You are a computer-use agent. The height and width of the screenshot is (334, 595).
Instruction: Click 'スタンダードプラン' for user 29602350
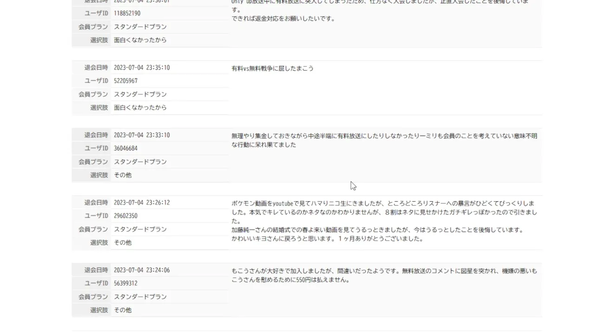[140, 229]
